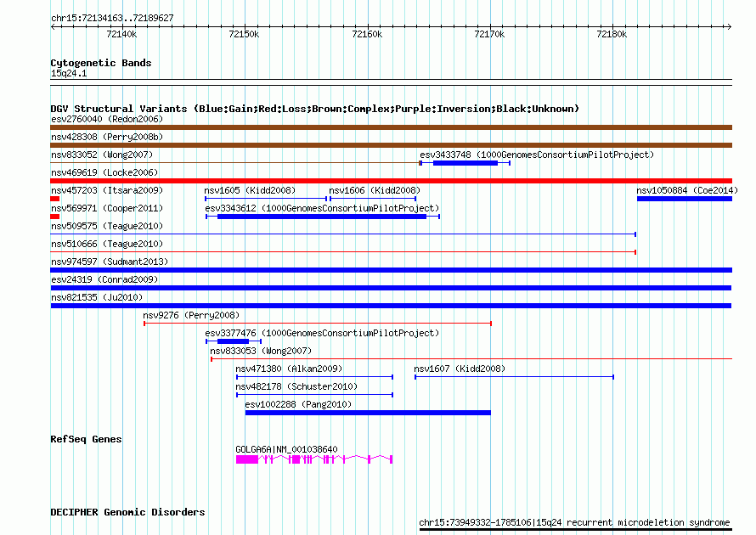Screen dimensions: 756x535
Task: Click the nsv1050884 (Coe2014) label
Action: tap(687, 190)
